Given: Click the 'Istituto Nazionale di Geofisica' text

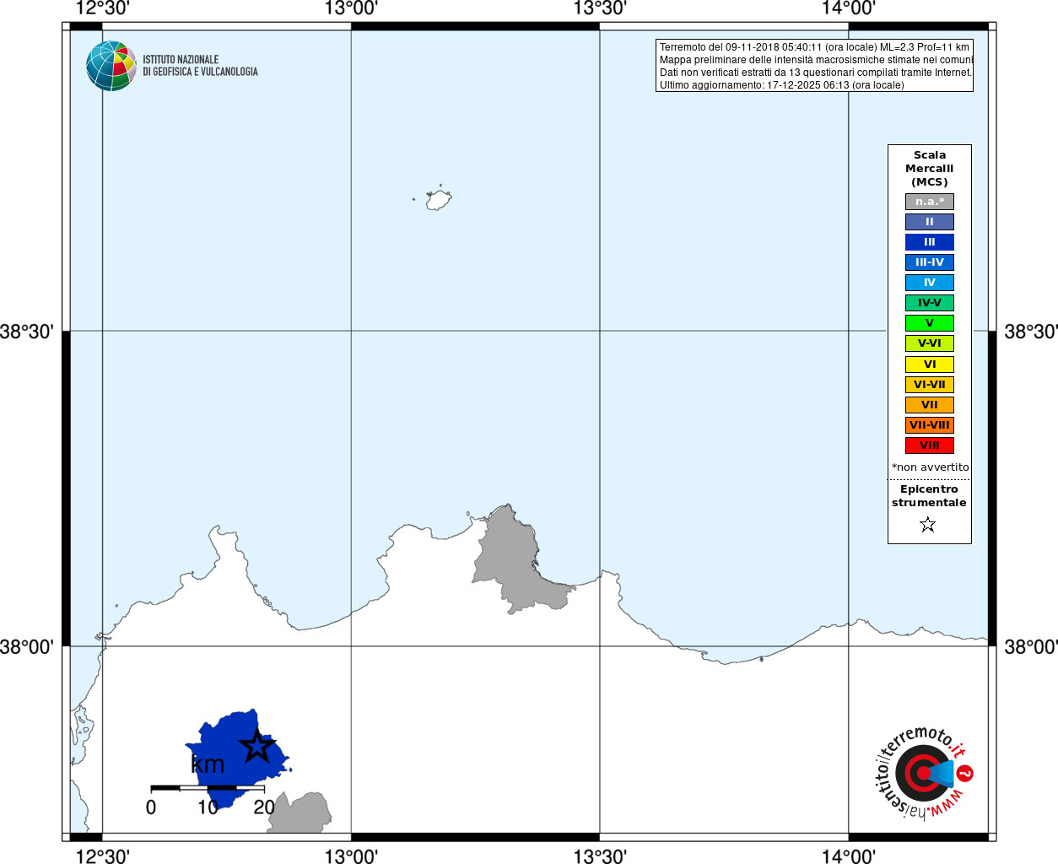Looking at the screenshot, I should coord(200,66).
